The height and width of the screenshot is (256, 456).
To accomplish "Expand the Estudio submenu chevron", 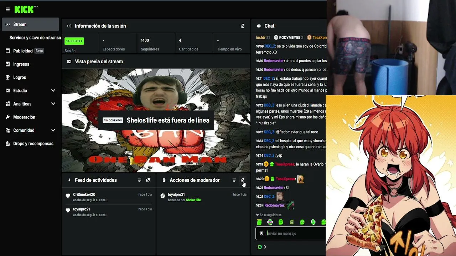I will tap(53, 91).
